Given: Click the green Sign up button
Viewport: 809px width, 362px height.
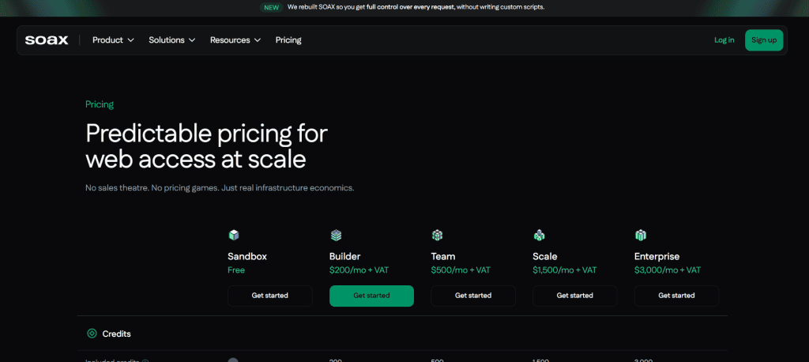Looking at the screenshot, I should coord(764,40).
